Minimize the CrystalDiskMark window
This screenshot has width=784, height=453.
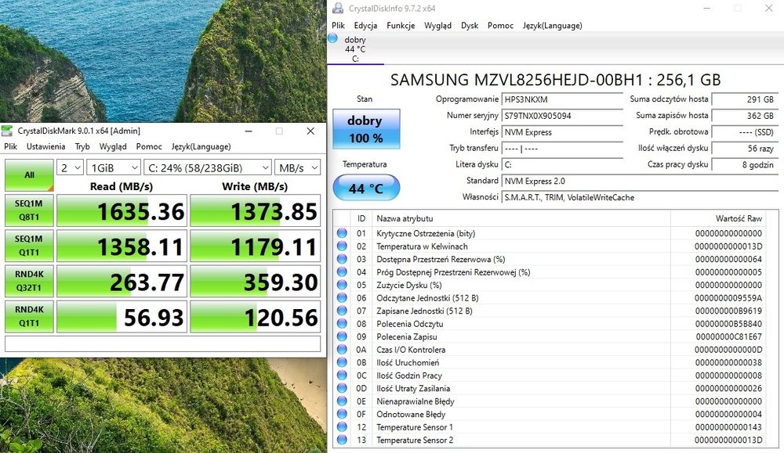pyautogui.click(x=249, y=131)
